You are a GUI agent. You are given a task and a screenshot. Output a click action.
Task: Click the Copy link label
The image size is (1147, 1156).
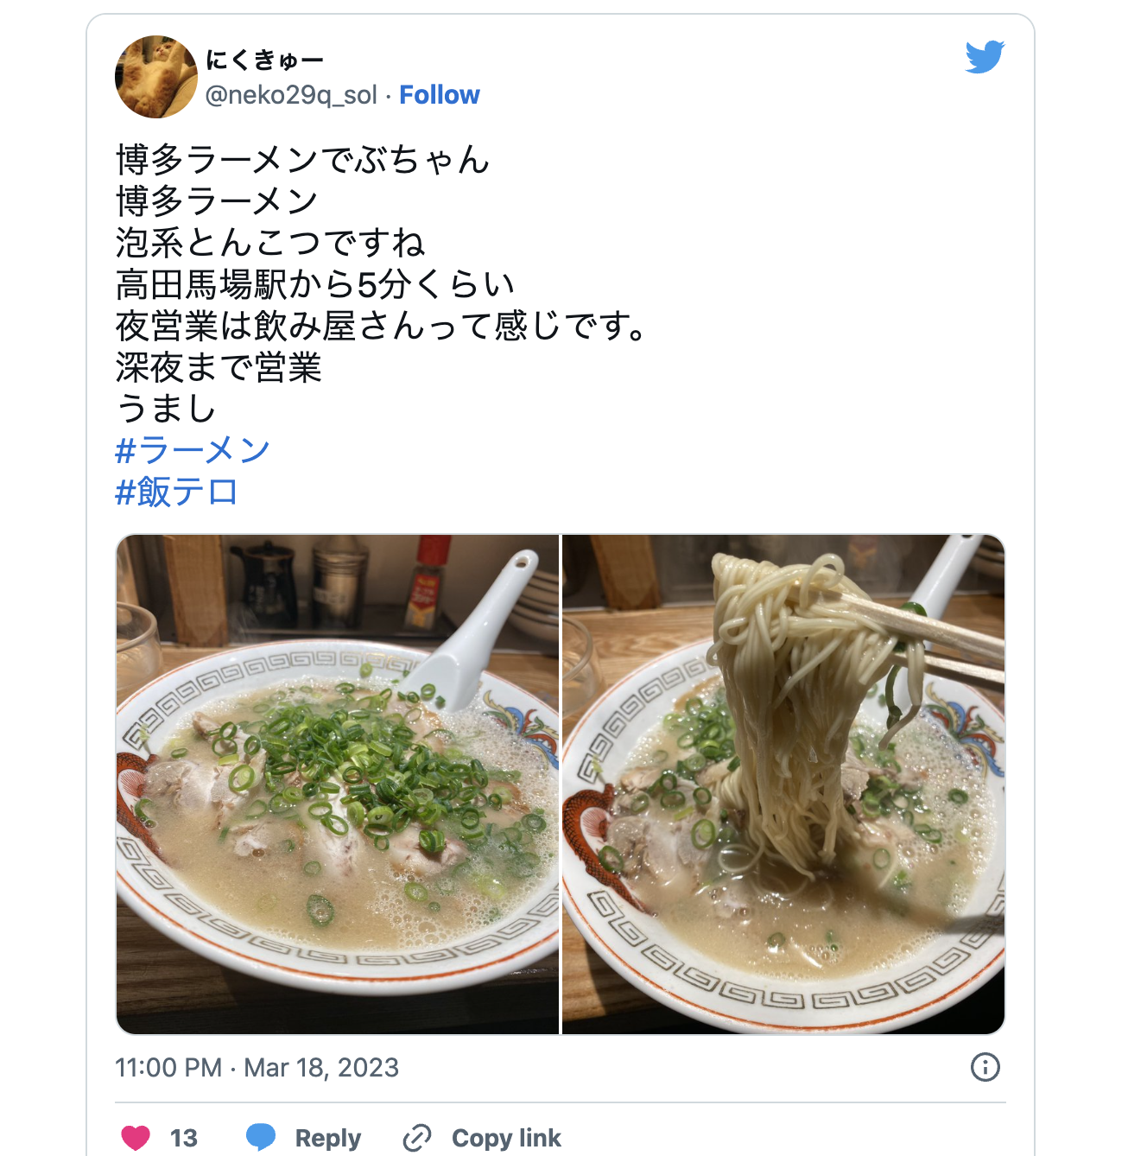pyautogui.click(x=506, y=1138)
